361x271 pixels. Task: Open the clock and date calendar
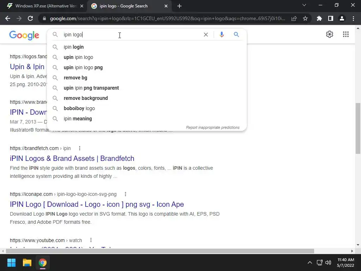(345, 263)
